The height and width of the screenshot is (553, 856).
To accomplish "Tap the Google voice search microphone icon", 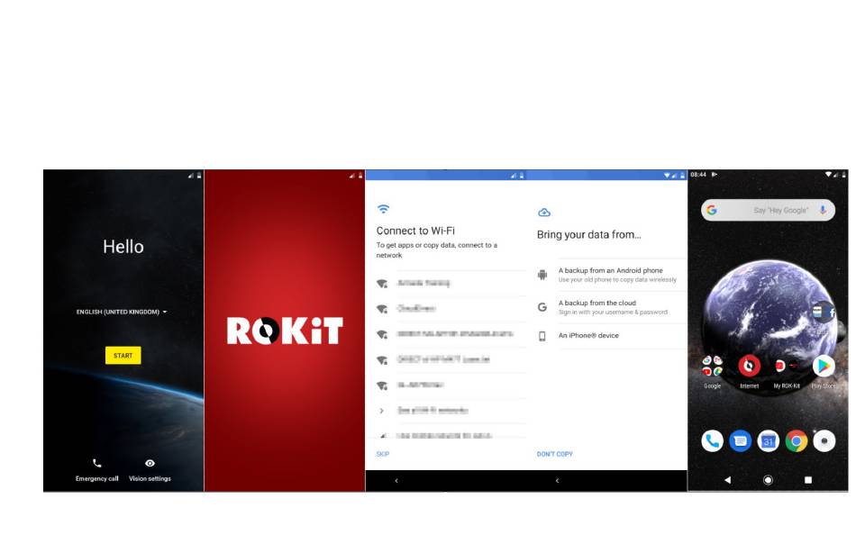I will pos(823,210).
